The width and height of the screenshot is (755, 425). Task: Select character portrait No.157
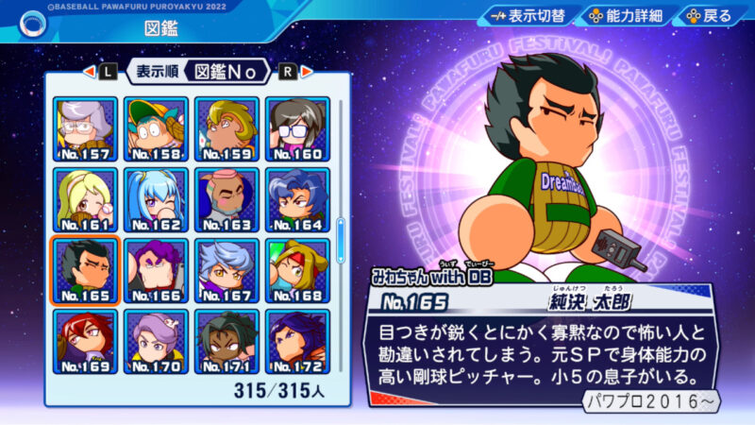pos(85,129)
